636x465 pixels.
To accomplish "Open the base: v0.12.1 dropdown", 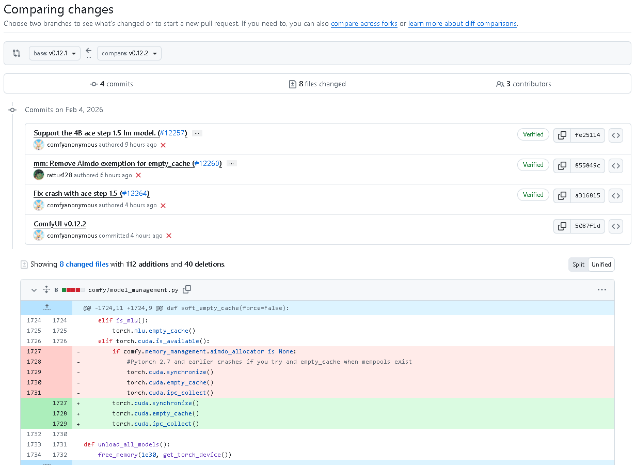I will pos(55,53).
